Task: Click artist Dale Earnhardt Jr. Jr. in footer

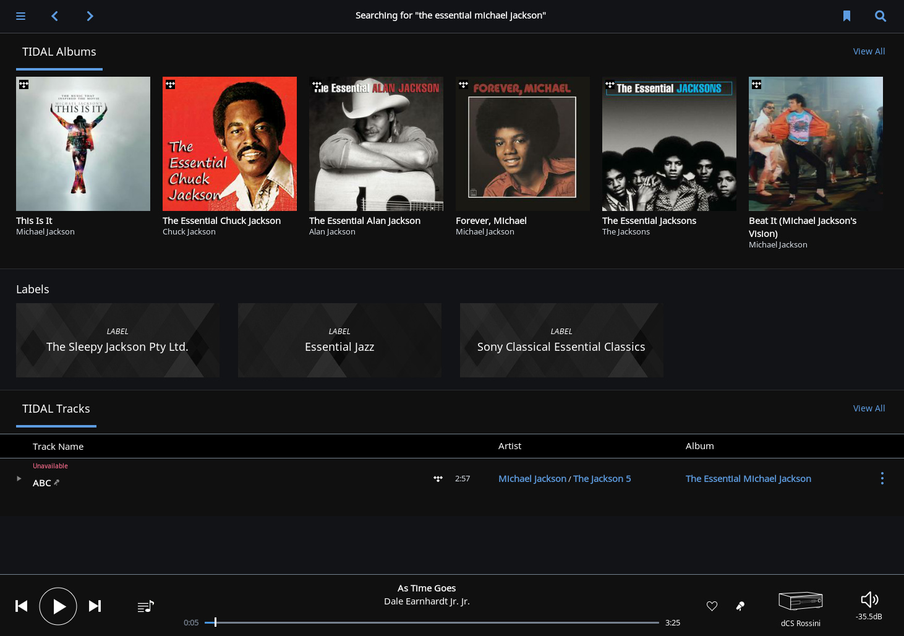Action: (x=427, y=601)
